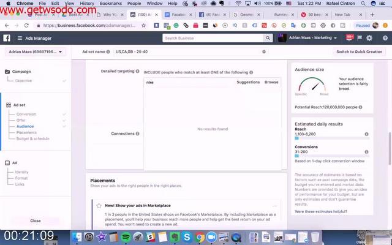Open Spotlight search in the menu bar
This screenshot has width=392, height=245.
click(x=363, y=4)
